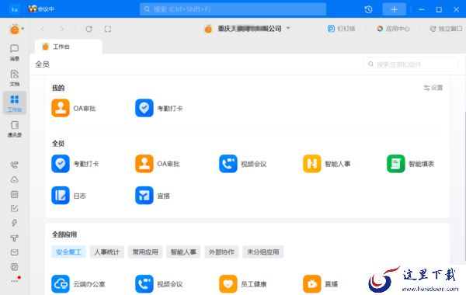Select the 未分组应用 category tab

(263, 252)
